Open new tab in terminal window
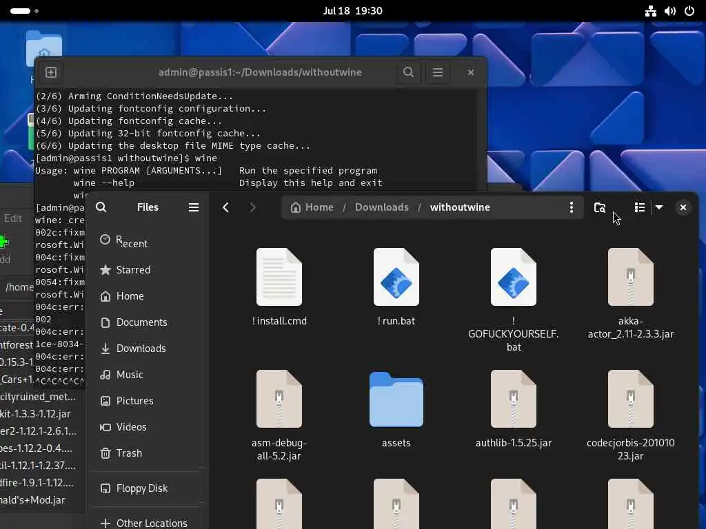Image resolution: width=706 pixels, height=529 pixels. pyautogui.click(x=51, y=72)
